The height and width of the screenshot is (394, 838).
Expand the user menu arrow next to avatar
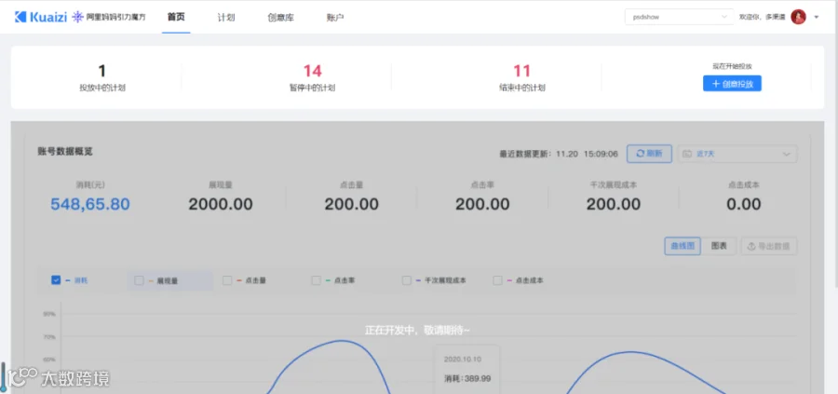tap(816, 17)
